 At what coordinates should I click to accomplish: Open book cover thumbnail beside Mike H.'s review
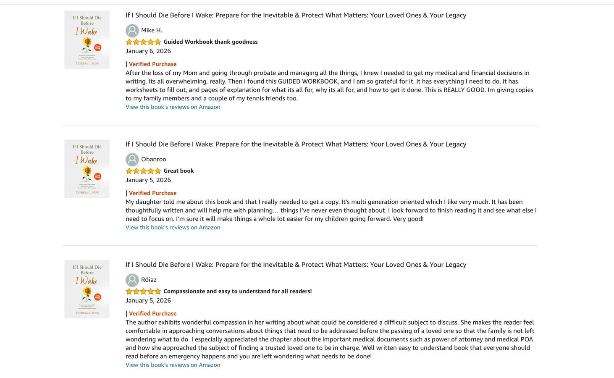coord(87,40)
